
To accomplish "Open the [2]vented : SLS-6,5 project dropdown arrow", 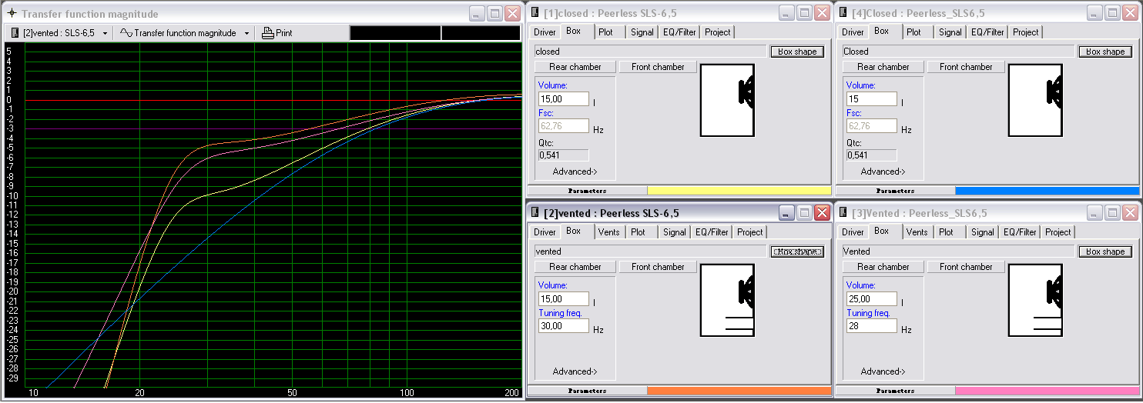I will point(105,33).
